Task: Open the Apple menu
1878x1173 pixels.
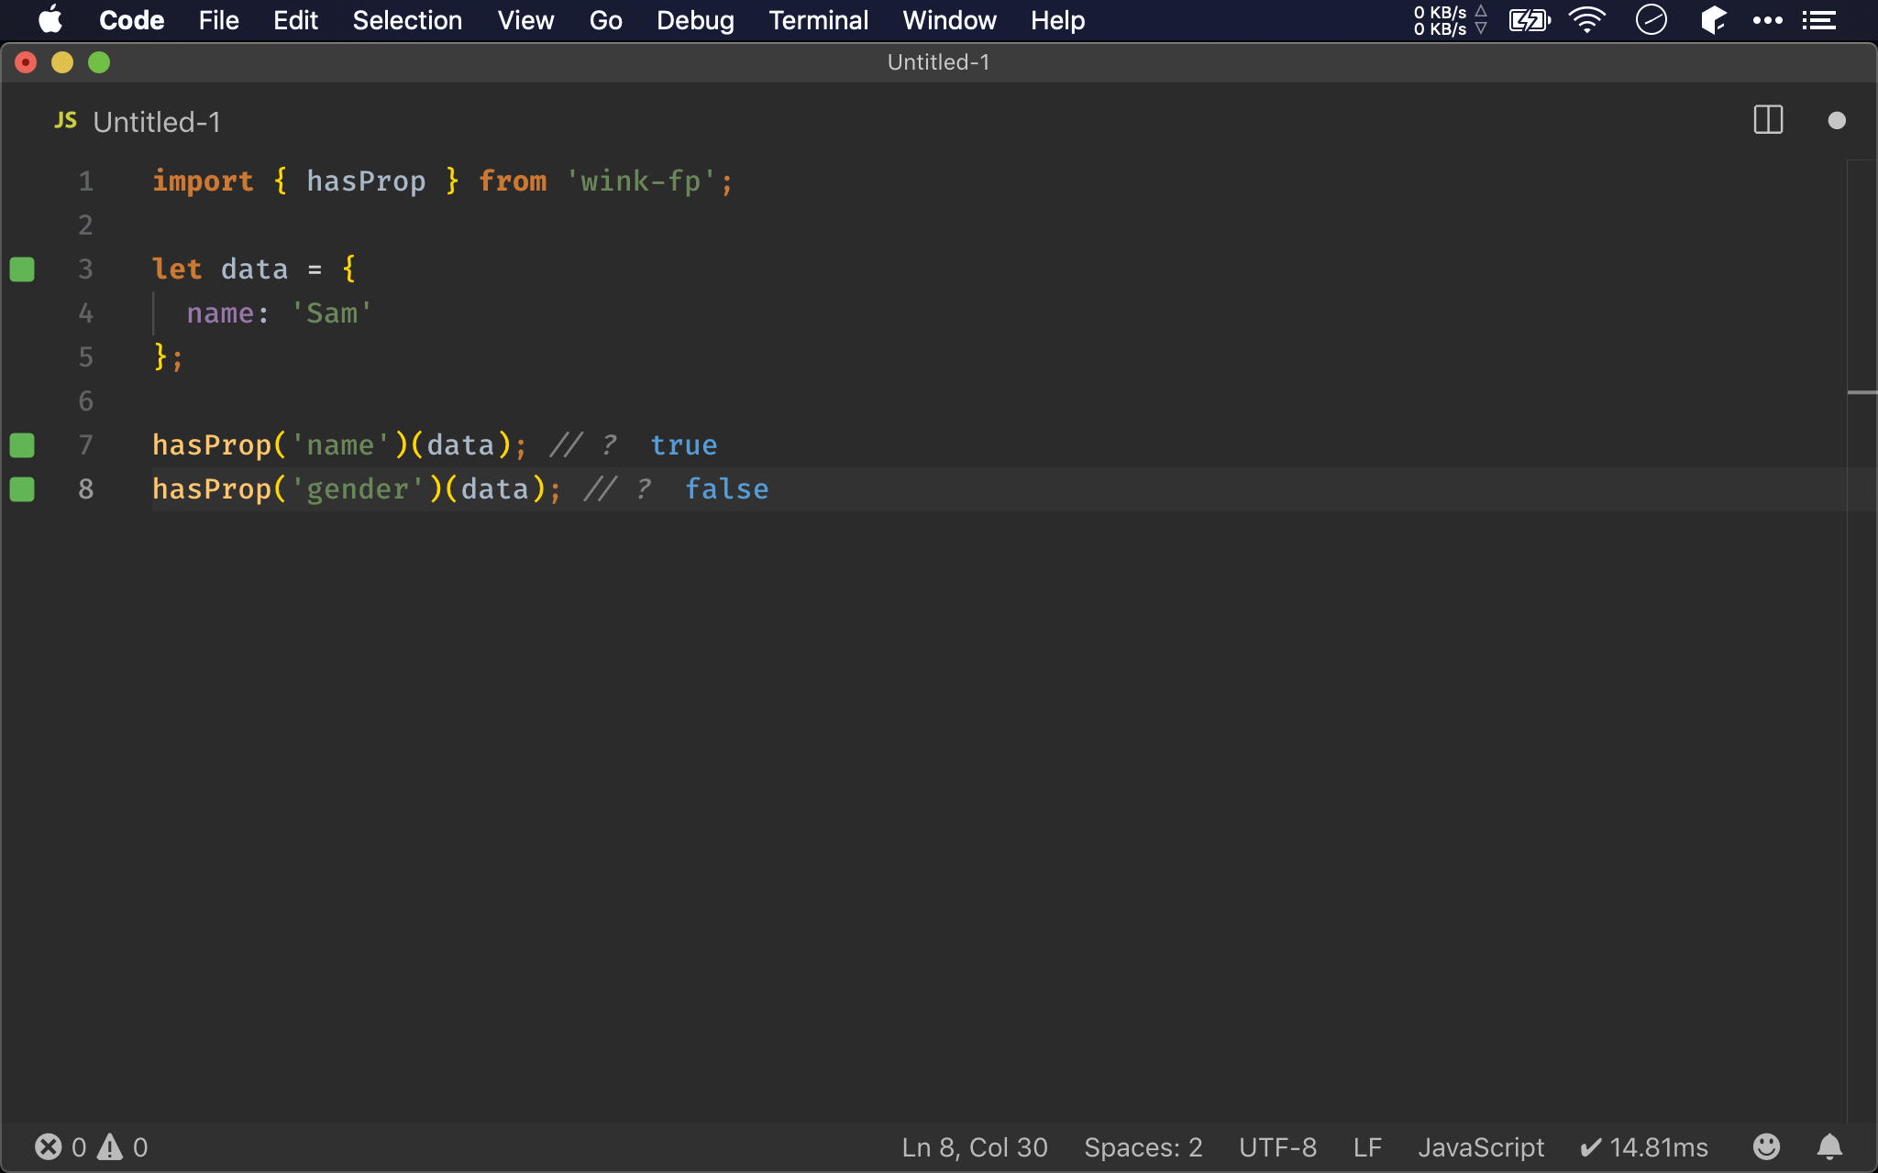Action: pyautogui.click(x=50, y=20)
